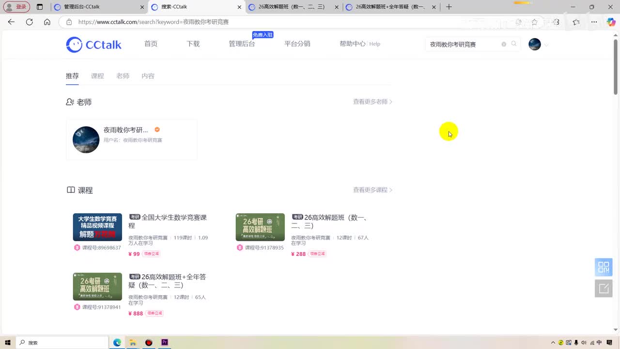
Task: Add page to favorites with the star icon
Action: click(535, 22)
